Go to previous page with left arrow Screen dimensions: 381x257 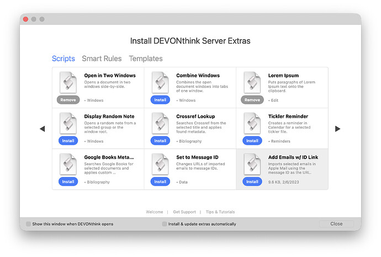click(x=43, y=129)
